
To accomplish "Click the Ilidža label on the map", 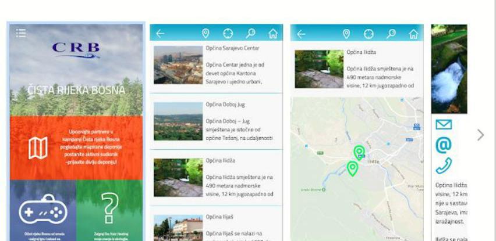I will tap(373, 161).
